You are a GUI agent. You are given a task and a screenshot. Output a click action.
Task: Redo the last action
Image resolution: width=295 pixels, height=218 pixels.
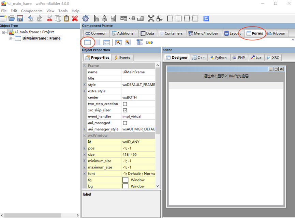point(39,18)
